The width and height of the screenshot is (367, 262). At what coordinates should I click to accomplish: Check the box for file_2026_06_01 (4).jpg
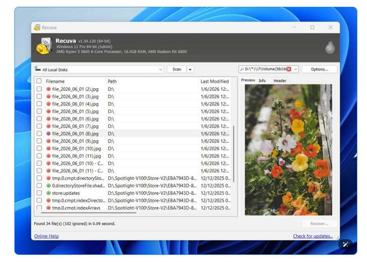click(39, 104)
